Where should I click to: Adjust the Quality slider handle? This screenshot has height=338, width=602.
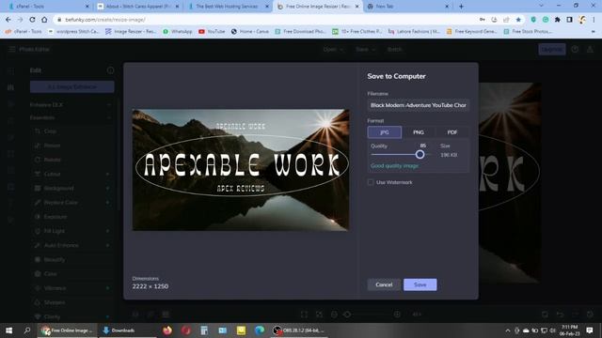click(420, 154)
